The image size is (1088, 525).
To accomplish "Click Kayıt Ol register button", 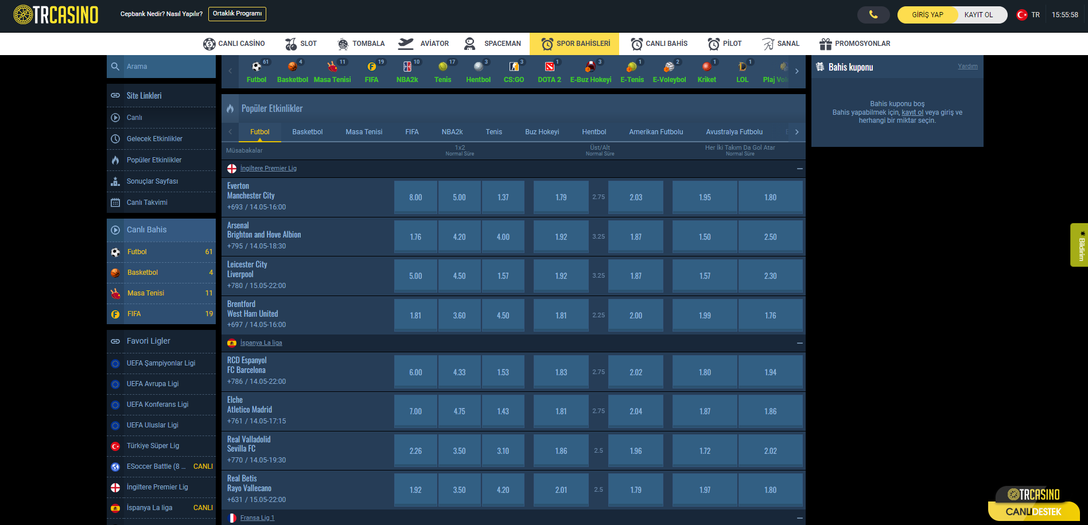I will coord(979,15).
